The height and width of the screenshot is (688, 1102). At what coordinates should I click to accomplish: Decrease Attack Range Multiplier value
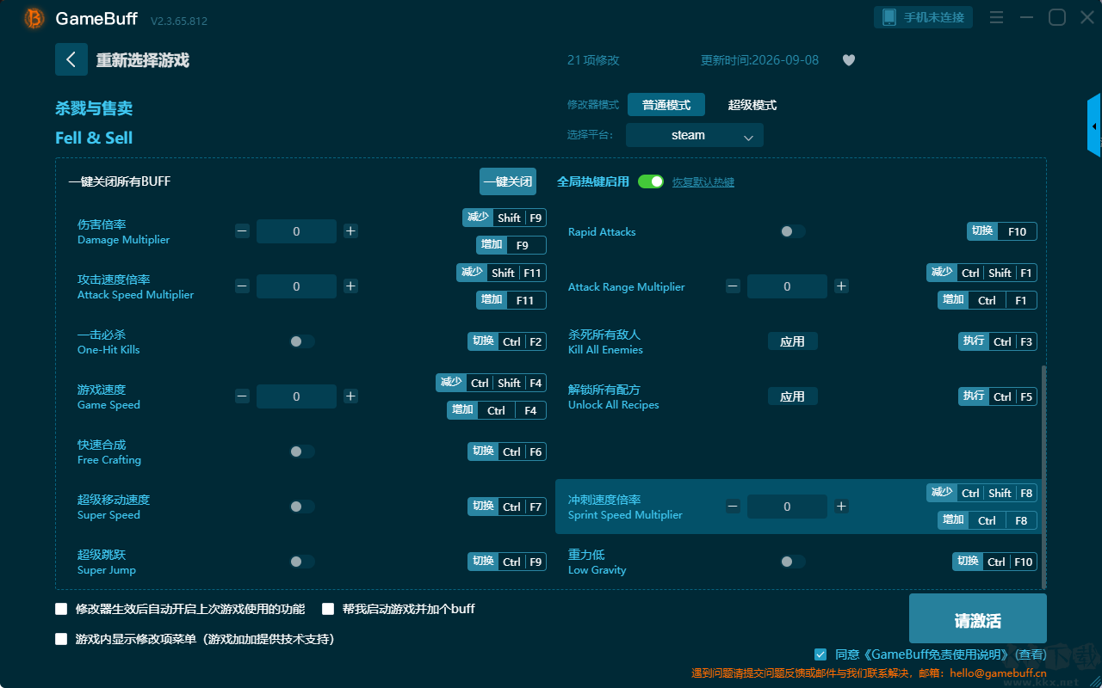pyautogui.click(x=733, y=286)
